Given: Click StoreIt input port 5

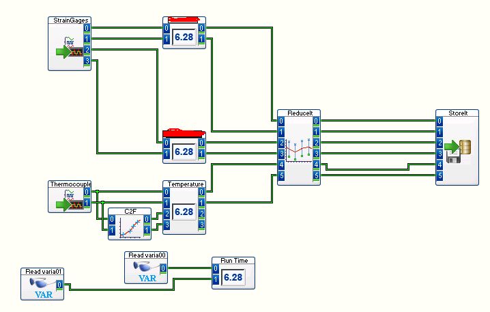Looking at the screenshot, I should (x=439, y=175).
